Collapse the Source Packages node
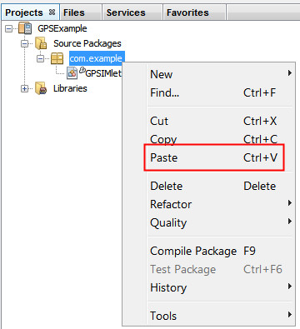Viewport: 300px width, 329px height. [x=25, y=44]
